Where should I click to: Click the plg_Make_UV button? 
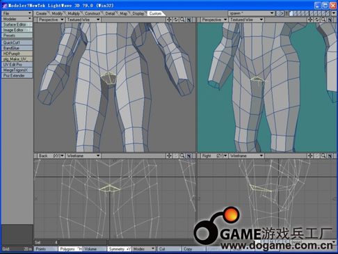pyautogui.click(x=17, y=59)
